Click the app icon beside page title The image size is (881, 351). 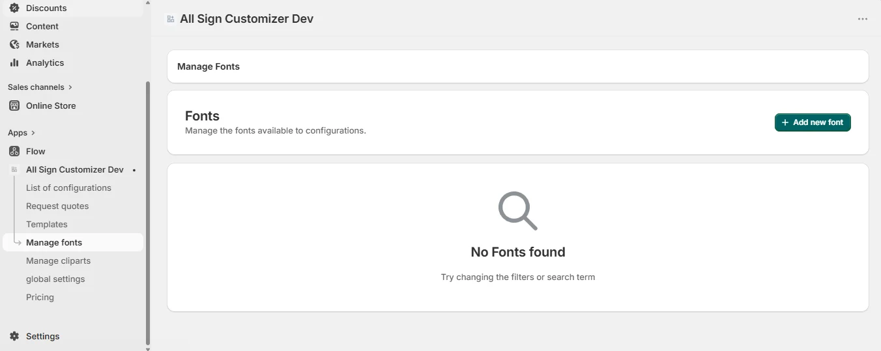pyautogui.click(x=171, y=19)
